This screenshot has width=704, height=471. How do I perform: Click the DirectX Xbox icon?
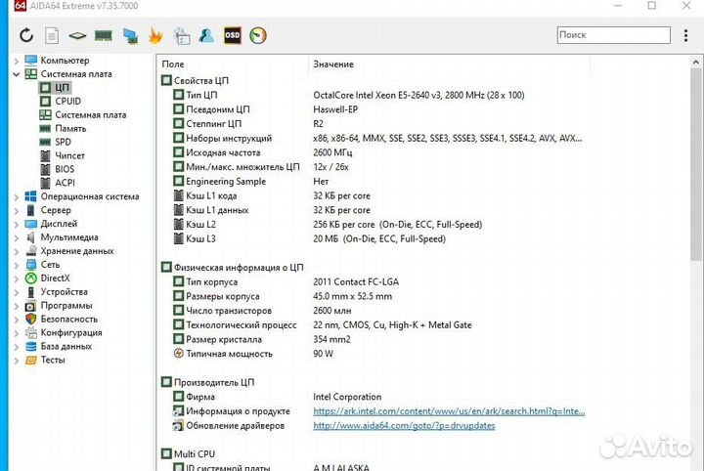pos(31,278)
